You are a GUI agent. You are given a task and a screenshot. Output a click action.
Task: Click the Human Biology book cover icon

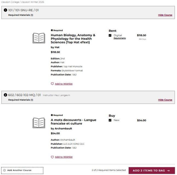[39, 38]
